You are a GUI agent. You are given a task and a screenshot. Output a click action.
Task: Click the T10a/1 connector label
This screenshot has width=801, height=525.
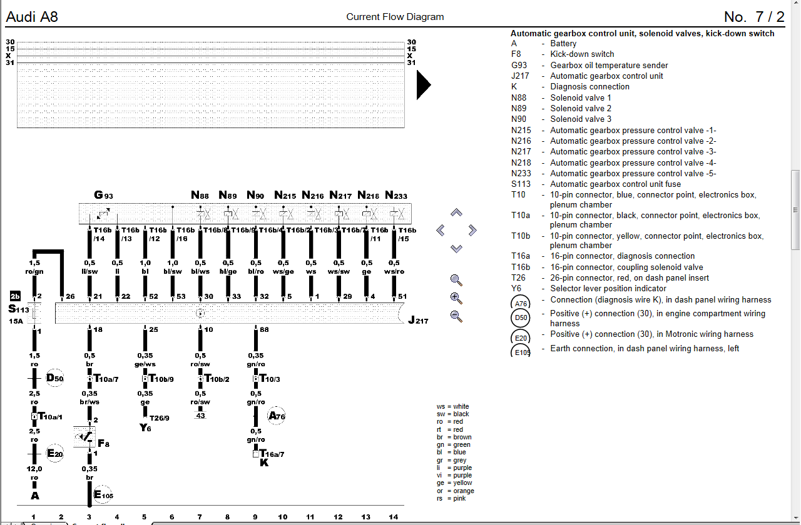[51, 416]
